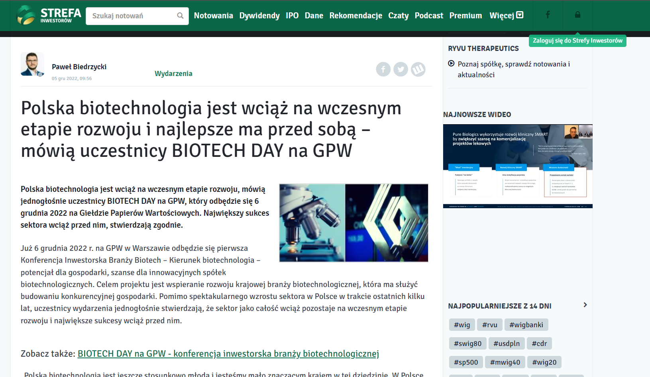Viewport: 650px width, 377px height.
Task: Open the Notowania menu
Action: 213,16
